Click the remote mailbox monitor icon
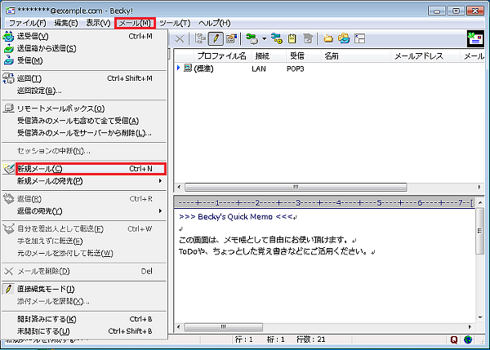Screen dimensions: 490x350 pyautogui.click(x=8, y=109)
